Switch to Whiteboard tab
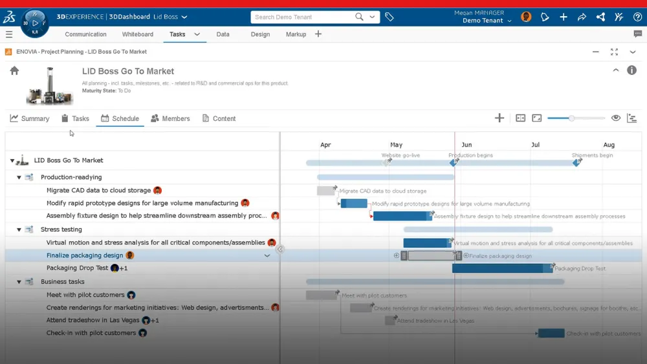Viewport: 647px width, 364px height. pyautogui.click(x=137, y=34)
